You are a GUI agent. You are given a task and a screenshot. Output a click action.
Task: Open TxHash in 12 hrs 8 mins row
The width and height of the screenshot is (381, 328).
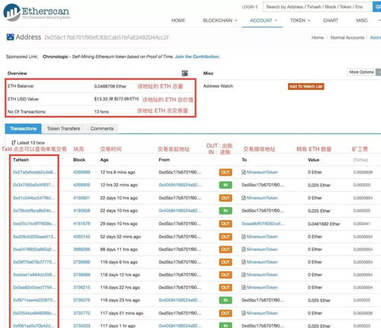click(34, 172)
